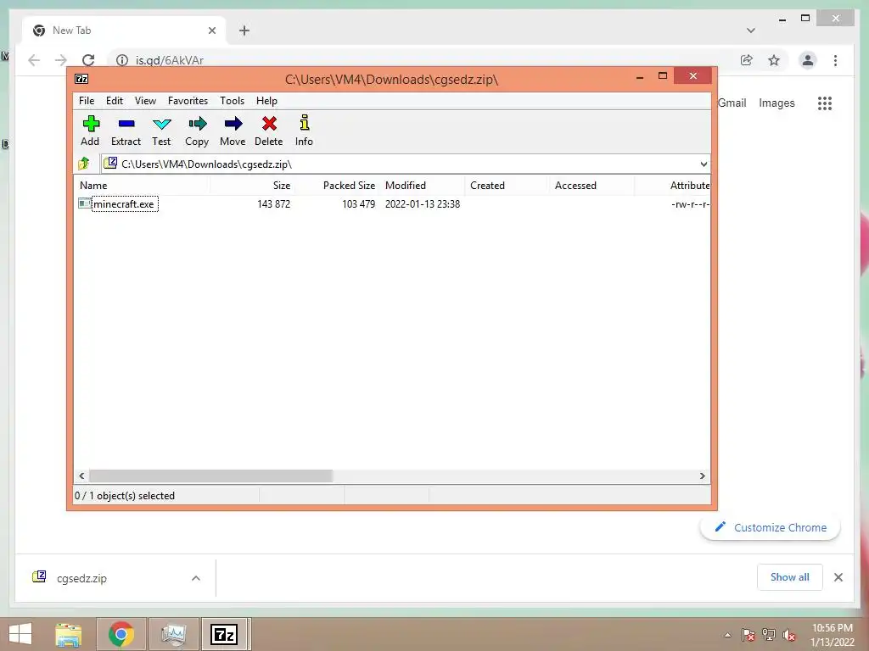Extract files using the Extract icon
This screenshot has width=869, height=651.
(126, 124)
